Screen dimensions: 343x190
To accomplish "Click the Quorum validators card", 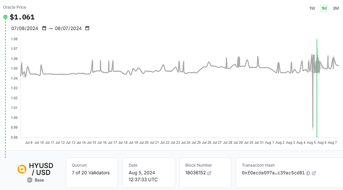I will 92,172.
